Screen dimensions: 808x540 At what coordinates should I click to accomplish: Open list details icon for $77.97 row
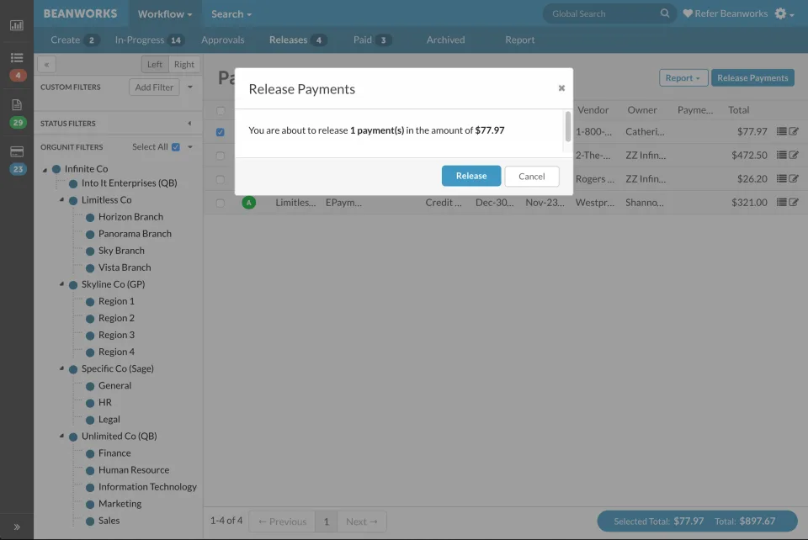(781, 131)
